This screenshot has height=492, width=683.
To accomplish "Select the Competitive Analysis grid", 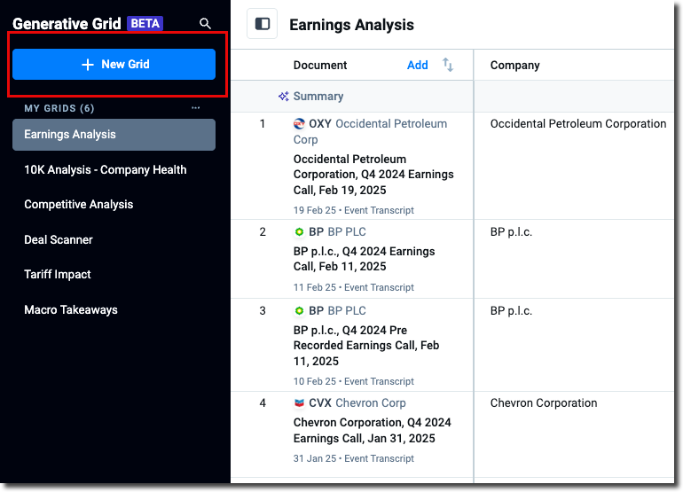I will tap(78, 205).
